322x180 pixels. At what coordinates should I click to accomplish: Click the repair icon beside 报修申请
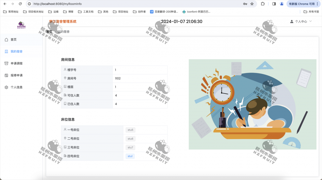(6, 76)
